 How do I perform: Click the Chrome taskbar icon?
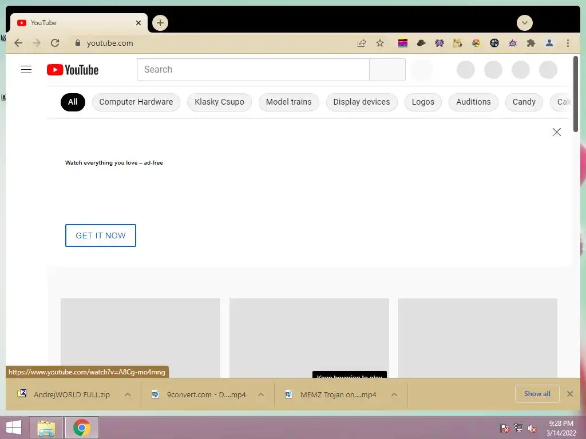(82, 428)
